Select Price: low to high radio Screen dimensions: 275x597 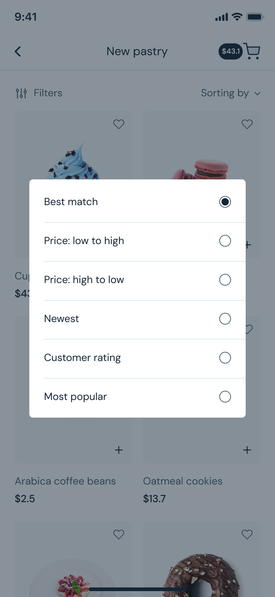pos(225,241)
